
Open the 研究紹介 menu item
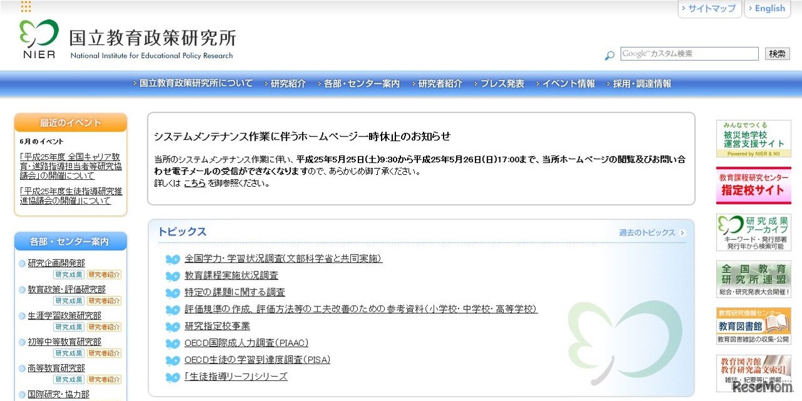[288, 83]
